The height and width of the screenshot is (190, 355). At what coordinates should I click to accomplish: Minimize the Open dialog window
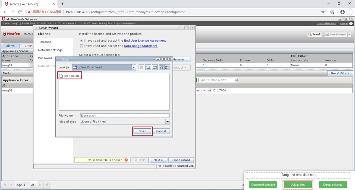[x=158, y=59]
